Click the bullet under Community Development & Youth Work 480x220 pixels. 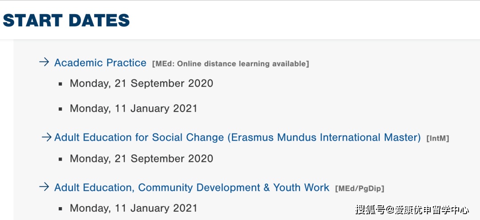[60, 208]
